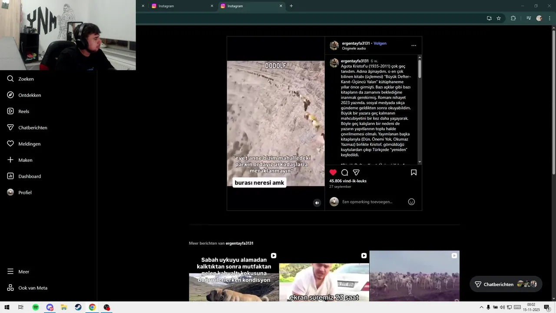556x313 pixels.
Task: Open ergentayfa3131 profile from post header
Action: pyautogui.click(x=355, y=43)
